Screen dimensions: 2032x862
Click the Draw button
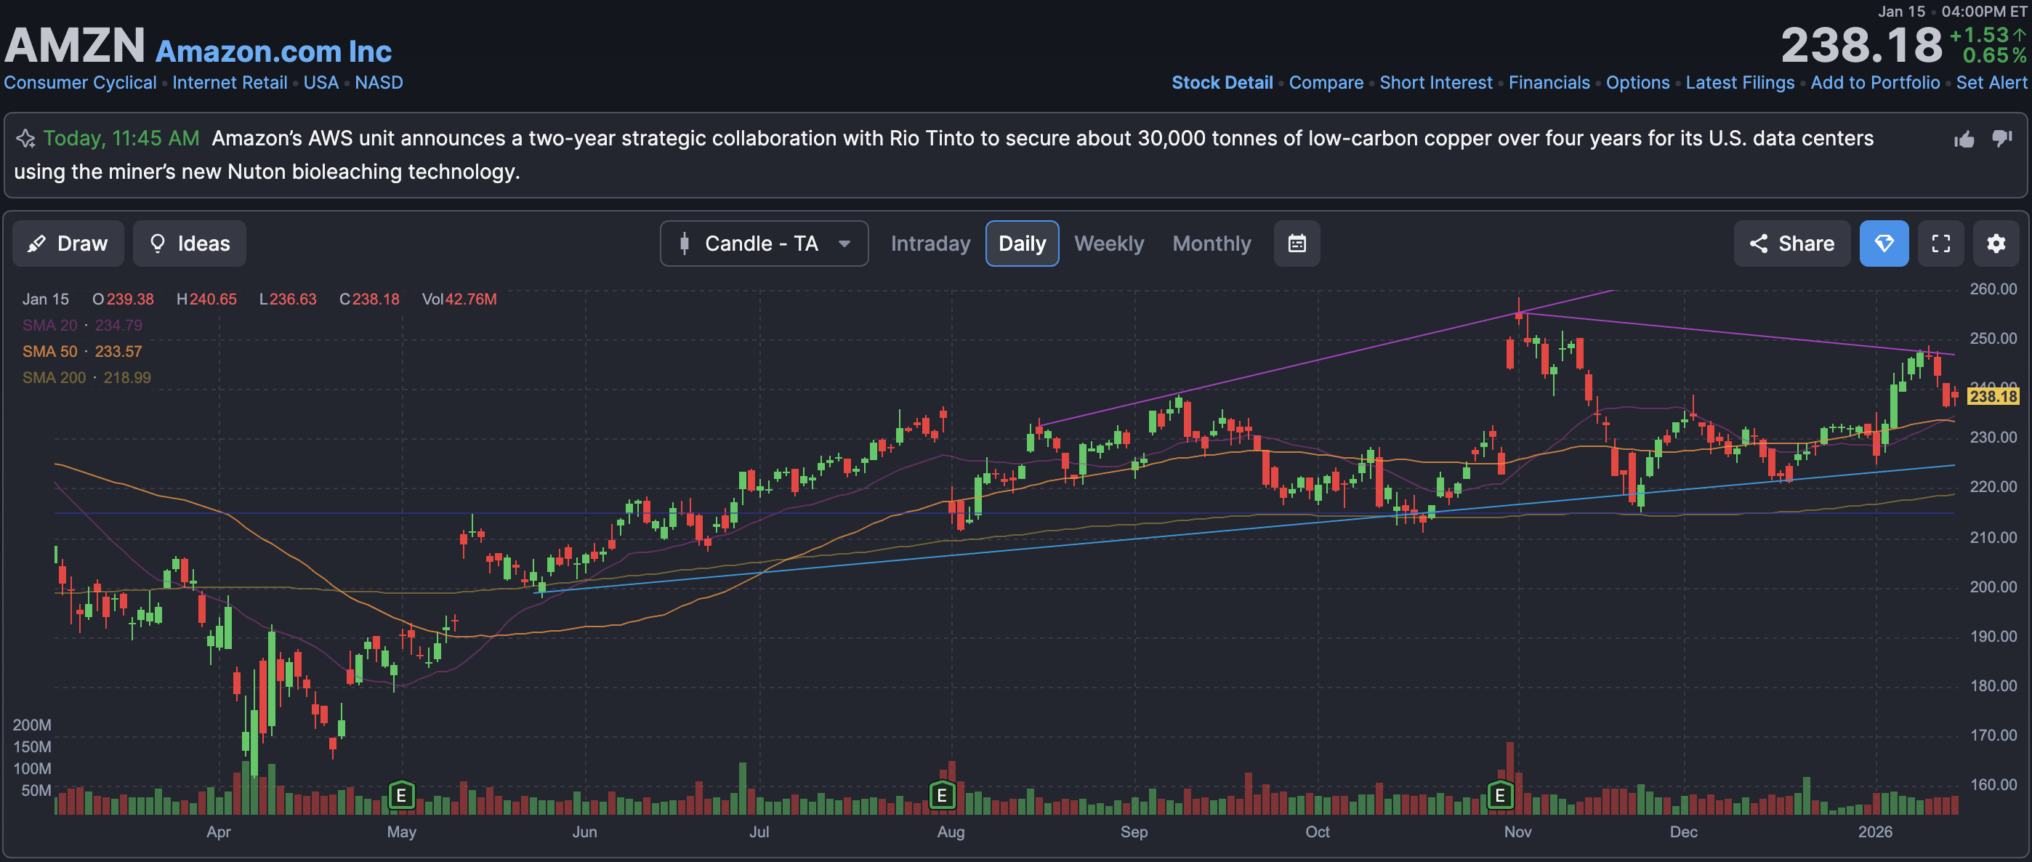(68, 243)
